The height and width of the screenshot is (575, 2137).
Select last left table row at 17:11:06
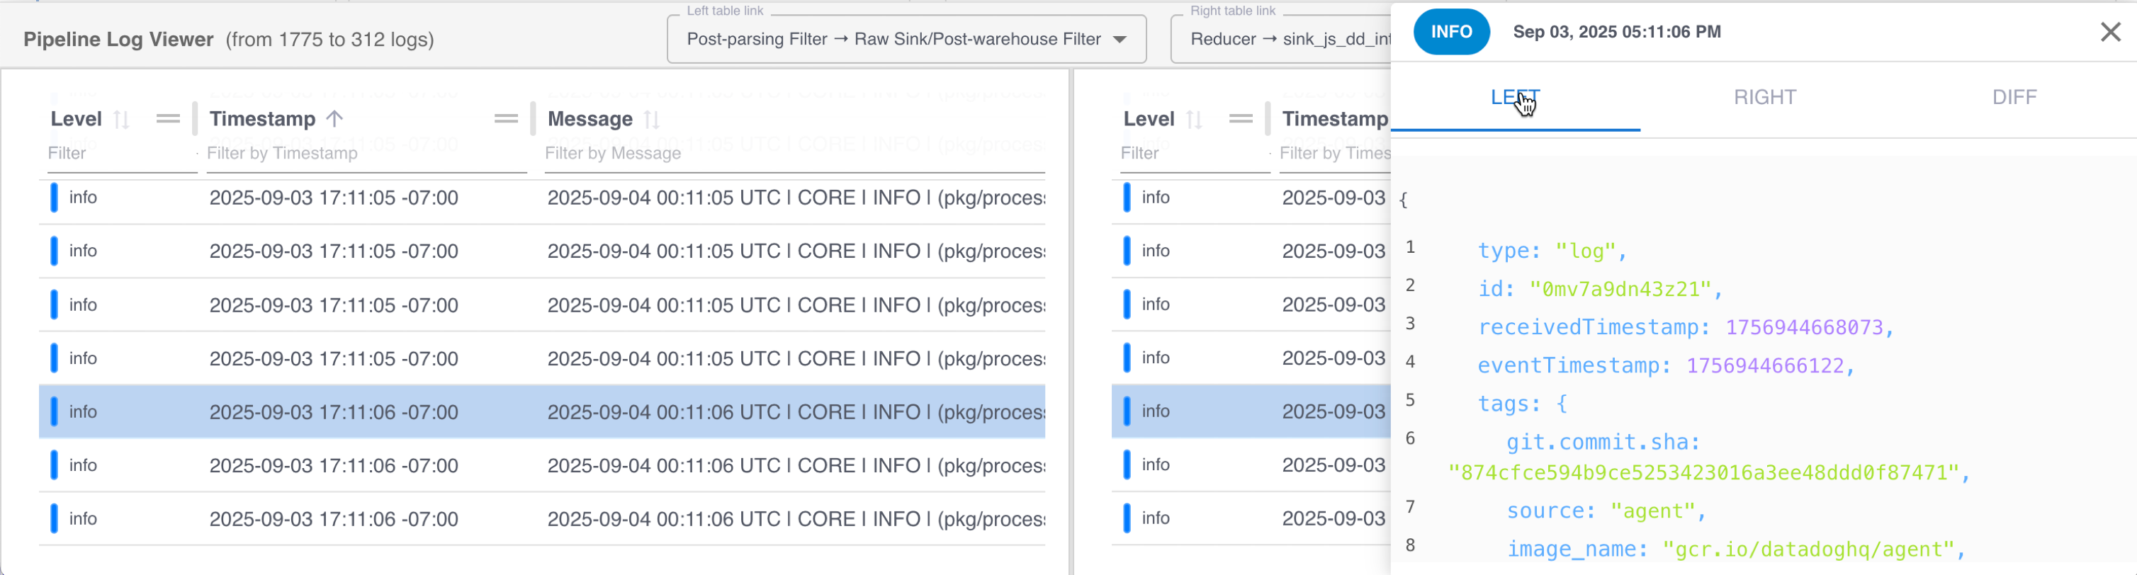point(542,518)
